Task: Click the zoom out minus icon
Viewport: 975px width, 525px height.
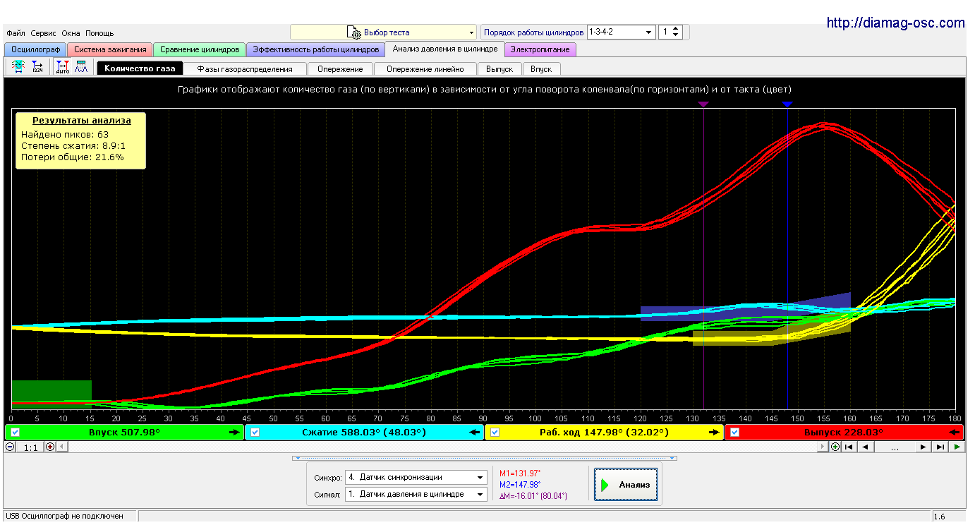Action: pos(10,447)
